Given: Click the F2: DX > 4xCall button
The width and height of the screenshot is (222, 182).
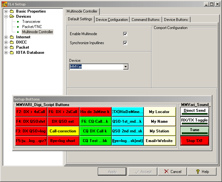Looking at the screenshot, I should click(x=31, y=112).
